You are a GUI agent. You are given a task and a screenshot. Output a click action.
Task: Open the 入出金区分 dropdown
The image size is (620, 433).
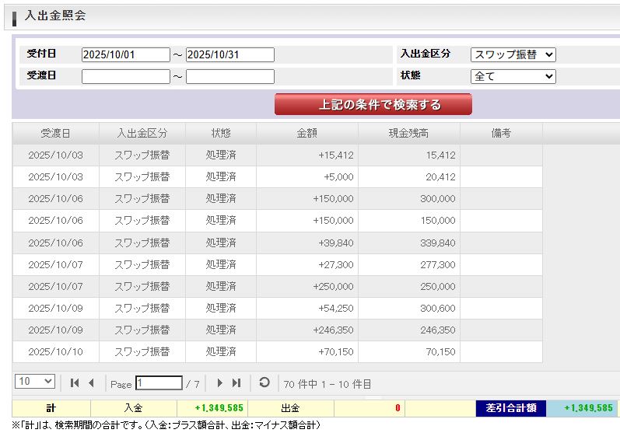coord(513,54)
